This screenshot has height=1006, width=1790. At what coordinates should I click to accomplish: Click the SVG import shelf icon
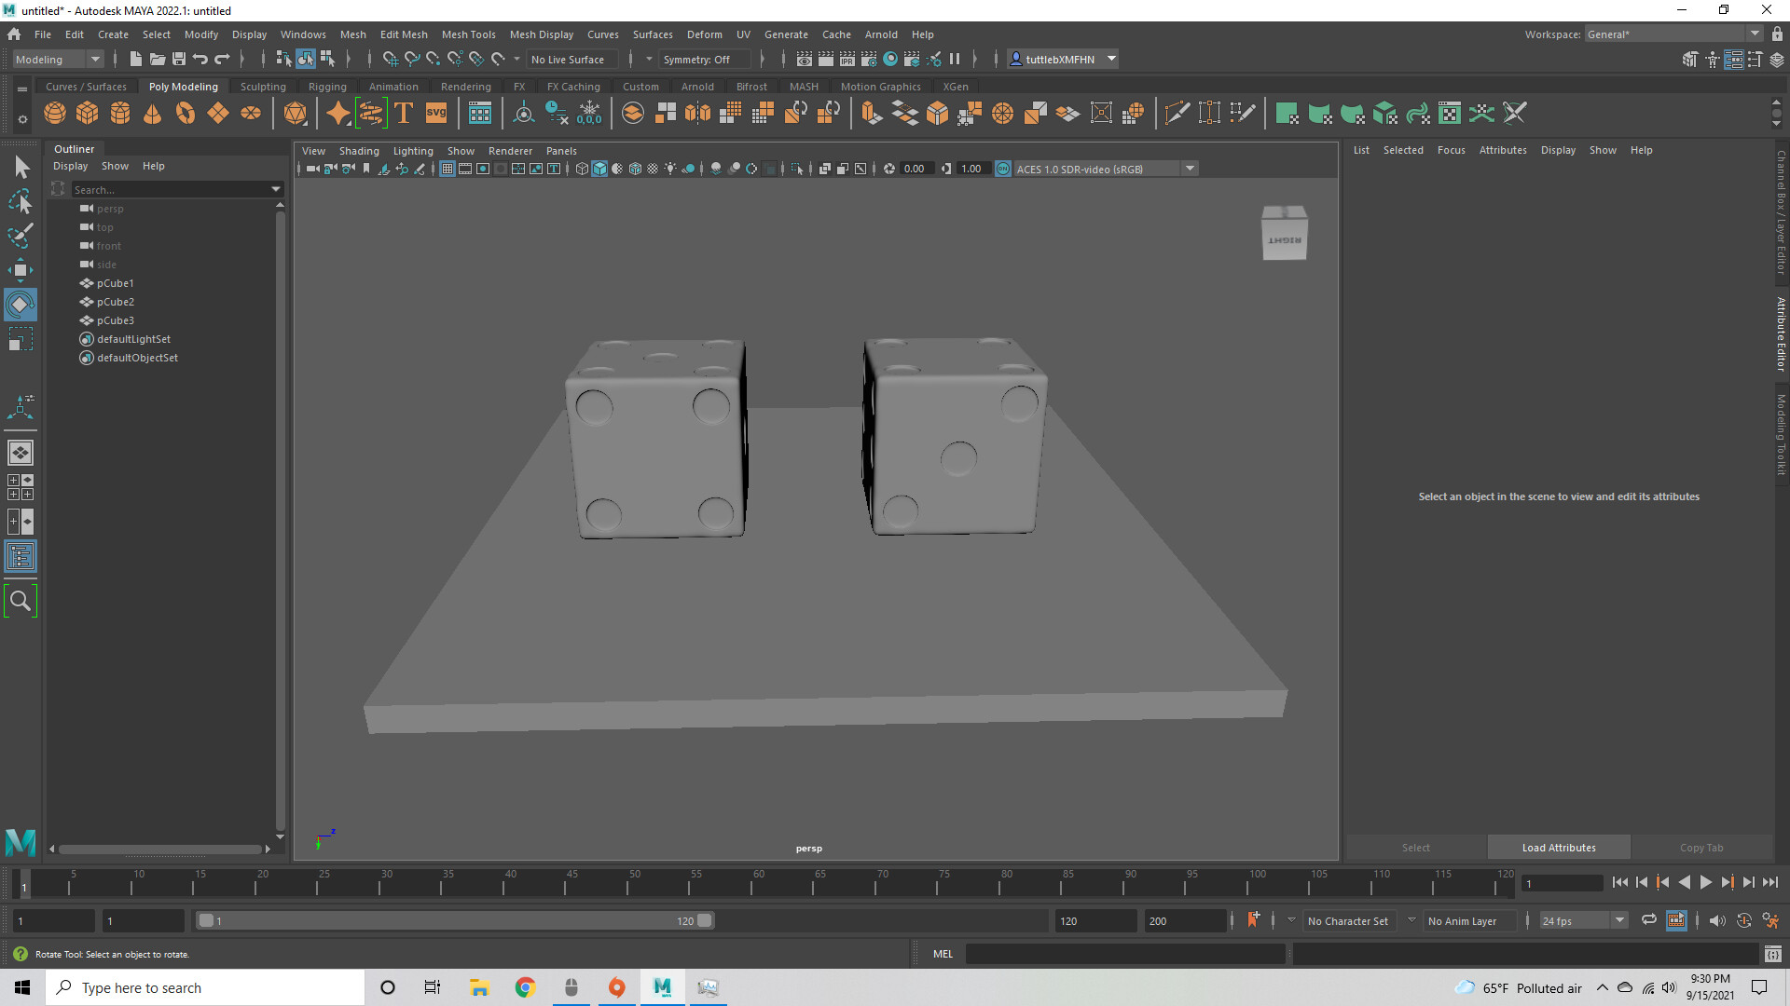436,114
